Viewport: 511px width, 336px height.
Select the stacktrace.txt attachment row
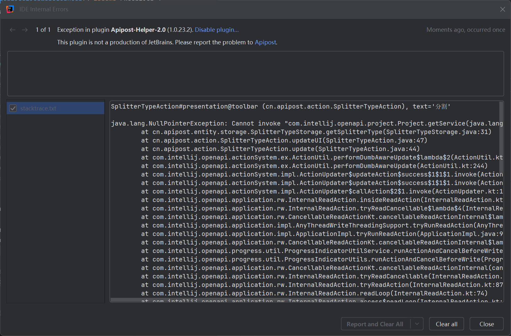[56, 108]
